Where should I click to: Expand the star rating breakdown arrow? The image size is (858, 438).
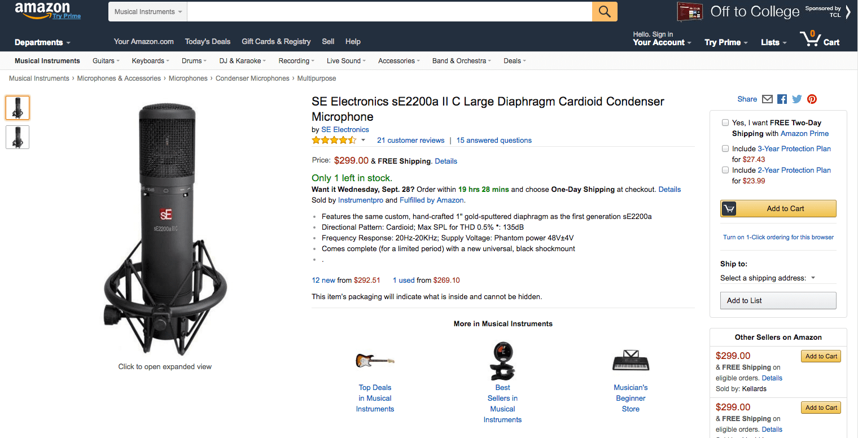point(363,141)
